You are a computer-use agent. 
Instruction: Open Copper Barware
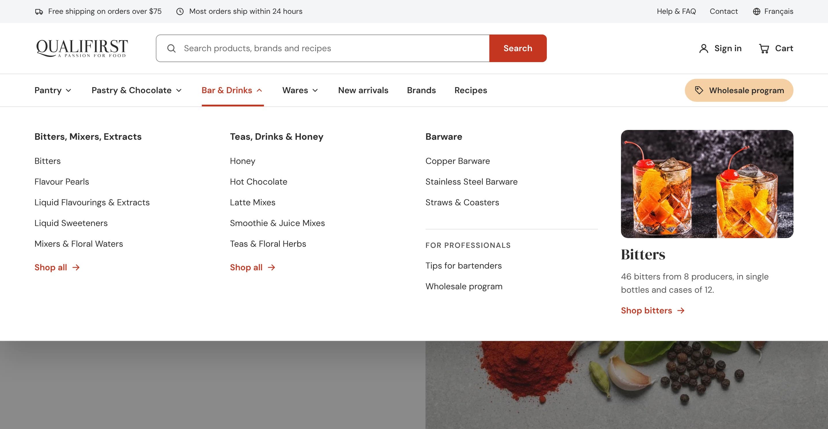click(458, 161)
